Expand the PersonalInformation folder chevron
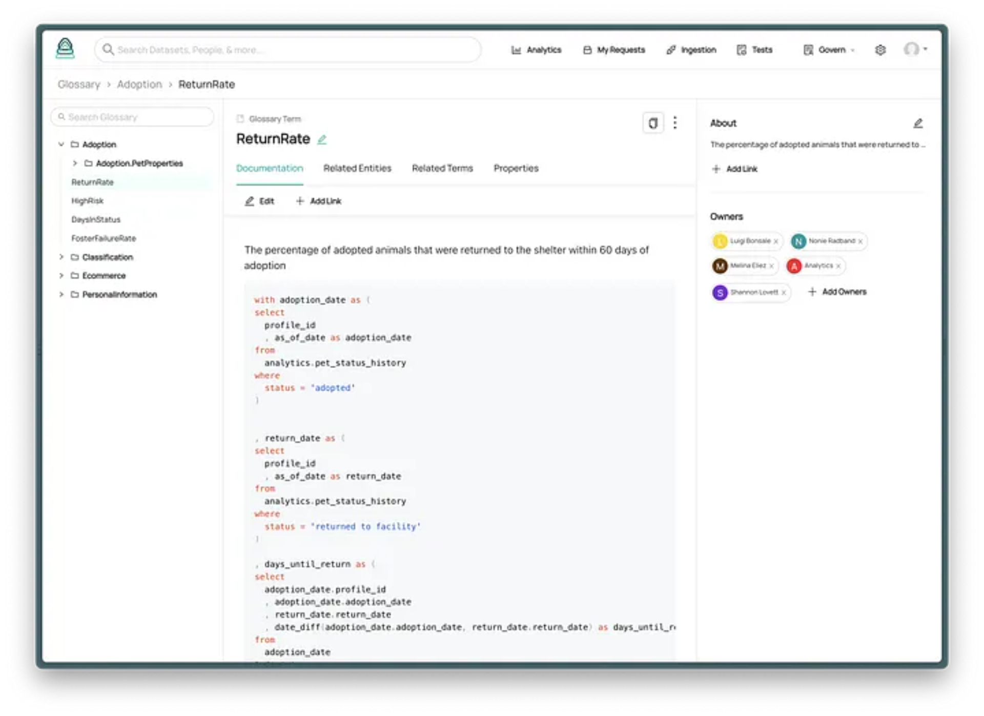Viewport: 984px width, 716px height. 61,294
